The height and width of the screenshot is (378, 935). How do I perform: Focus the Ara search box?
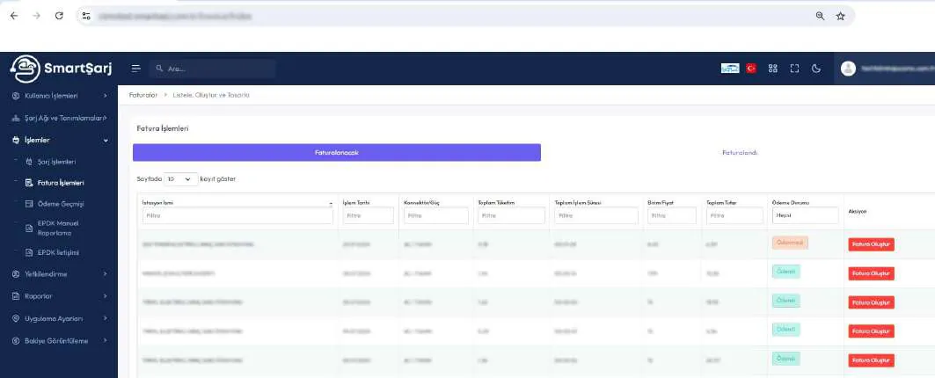(212, 69)
